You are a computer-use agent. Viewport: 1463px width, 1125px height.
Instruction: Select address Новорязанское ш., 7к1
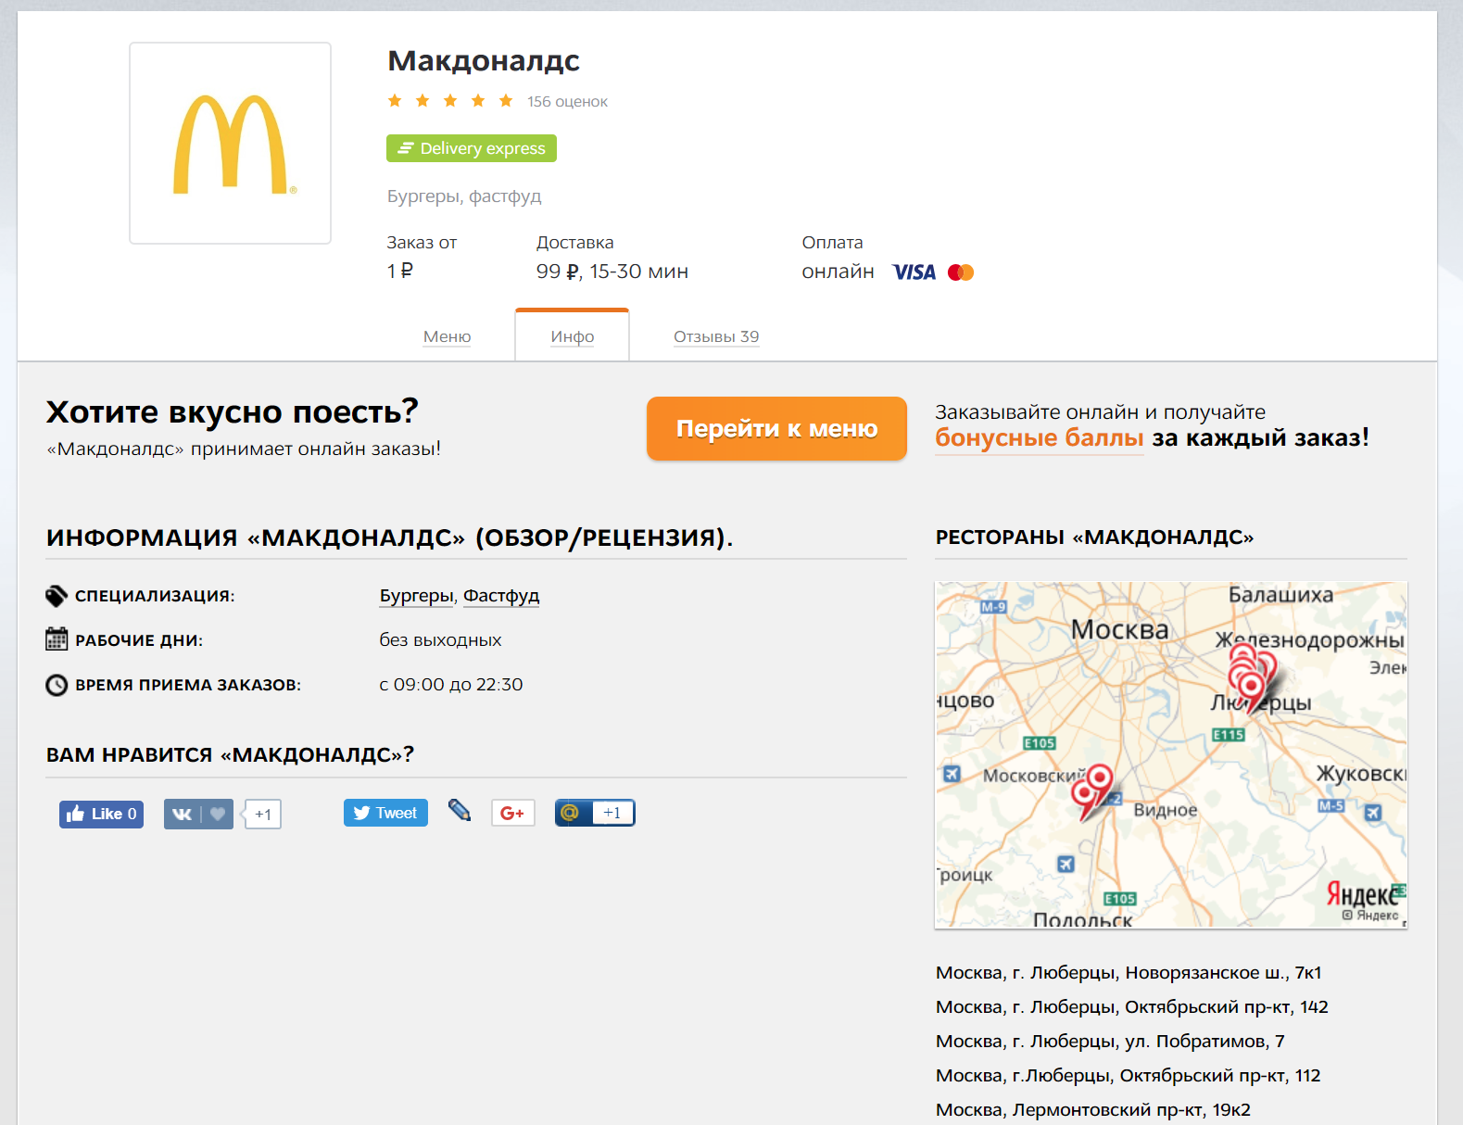[x=1129, y=972]
